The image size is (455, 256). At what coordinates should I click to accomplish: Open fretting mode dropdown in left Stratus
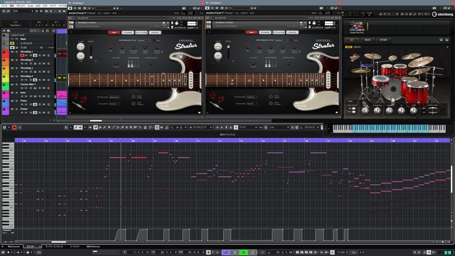pos(115,97)
